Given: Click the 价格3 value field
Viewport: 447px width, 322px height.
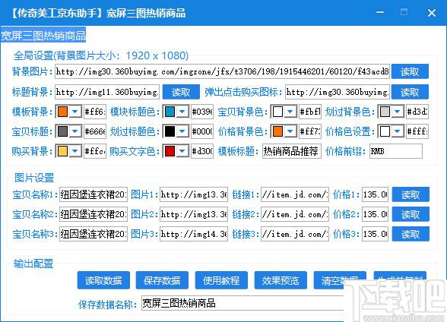Looking at the screenshot, I should (376, 234).
